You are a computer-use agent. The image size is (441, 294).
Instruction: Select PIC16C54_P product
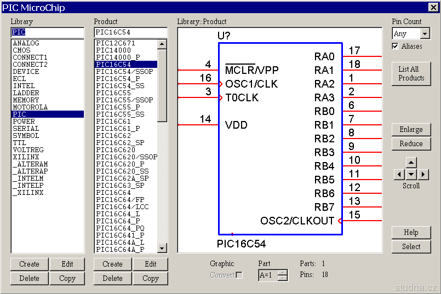(126, 79)
